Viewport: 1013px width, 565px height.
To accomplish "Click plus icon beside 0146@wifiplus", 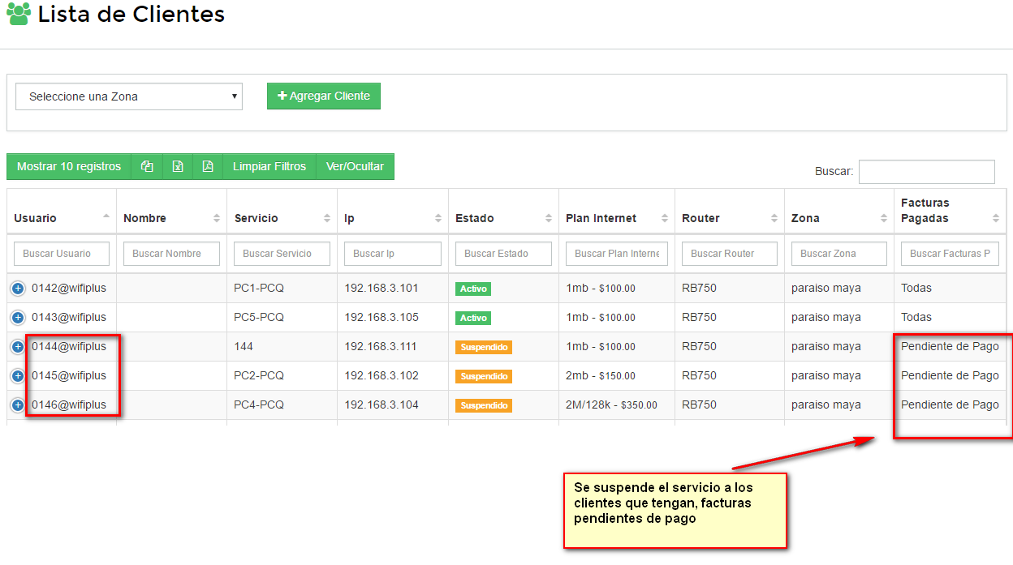I will [18, 405].
